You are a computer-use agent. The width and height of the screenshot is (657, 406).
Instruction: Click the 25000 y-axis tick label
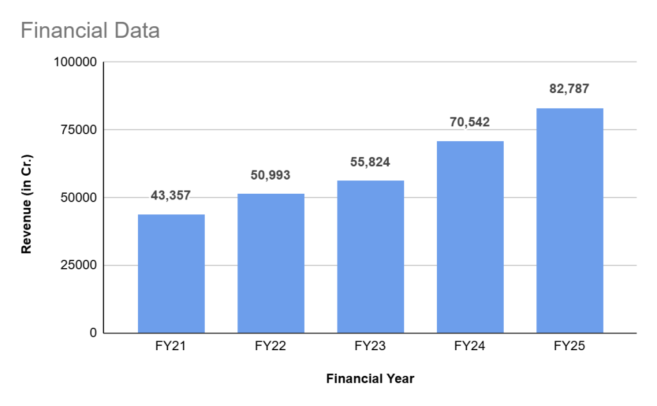(79, 266)
